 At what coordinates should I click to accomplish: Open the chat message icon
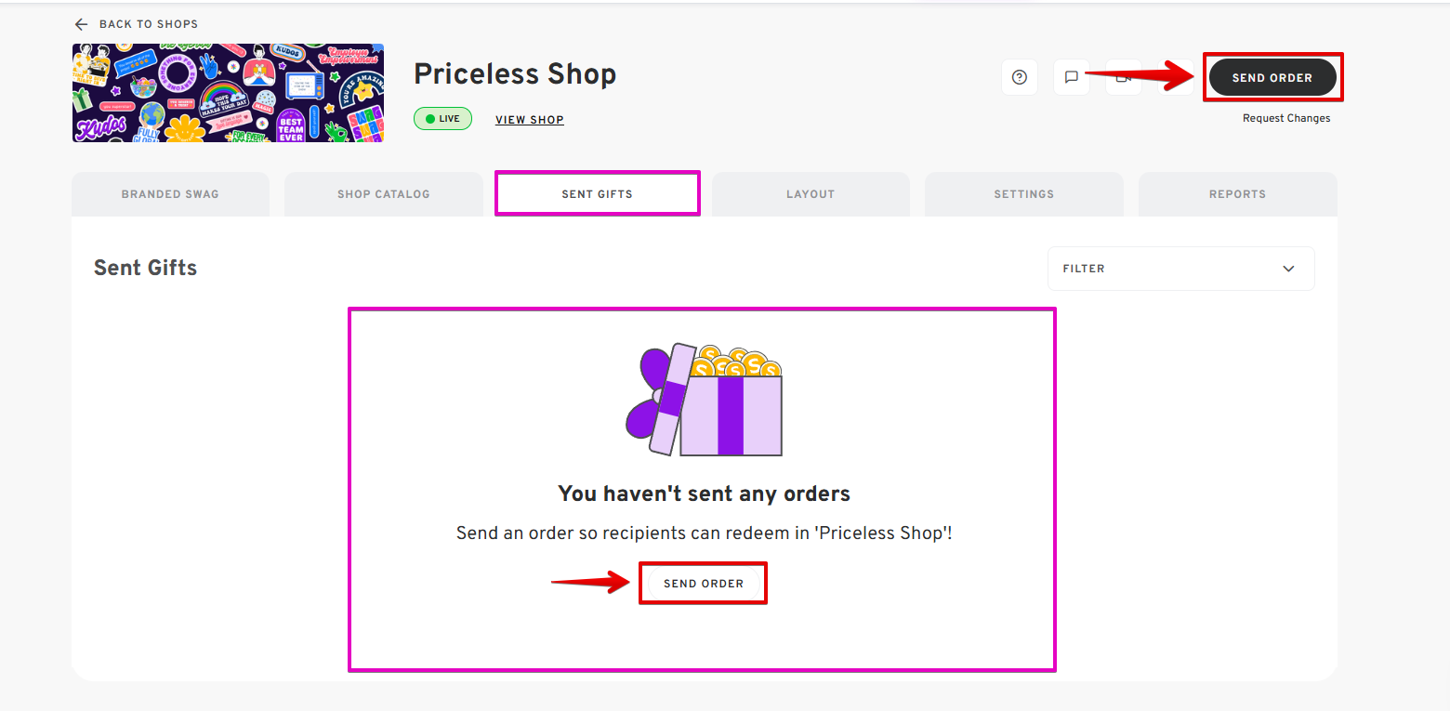tap(1071, 77)
